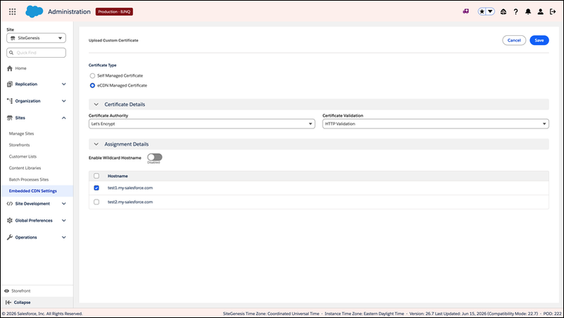Check the test2.my-salesforce.com checkbox

coord(97,202)
